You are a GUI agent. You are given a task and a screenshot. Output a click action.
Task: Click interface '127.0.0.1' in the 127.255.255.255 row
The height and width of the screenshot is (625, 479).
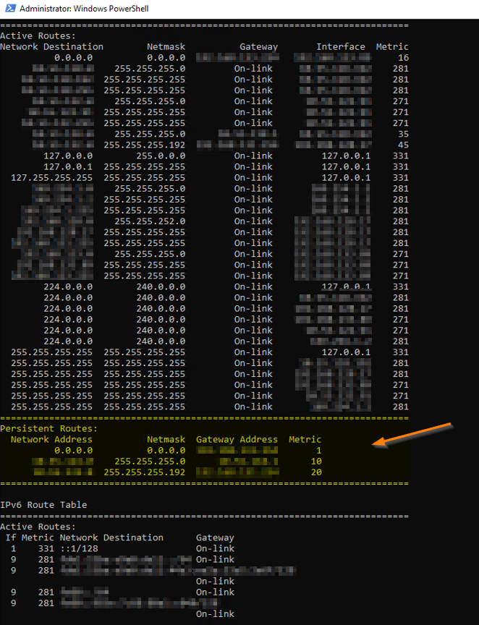click(x=346, y=177)
